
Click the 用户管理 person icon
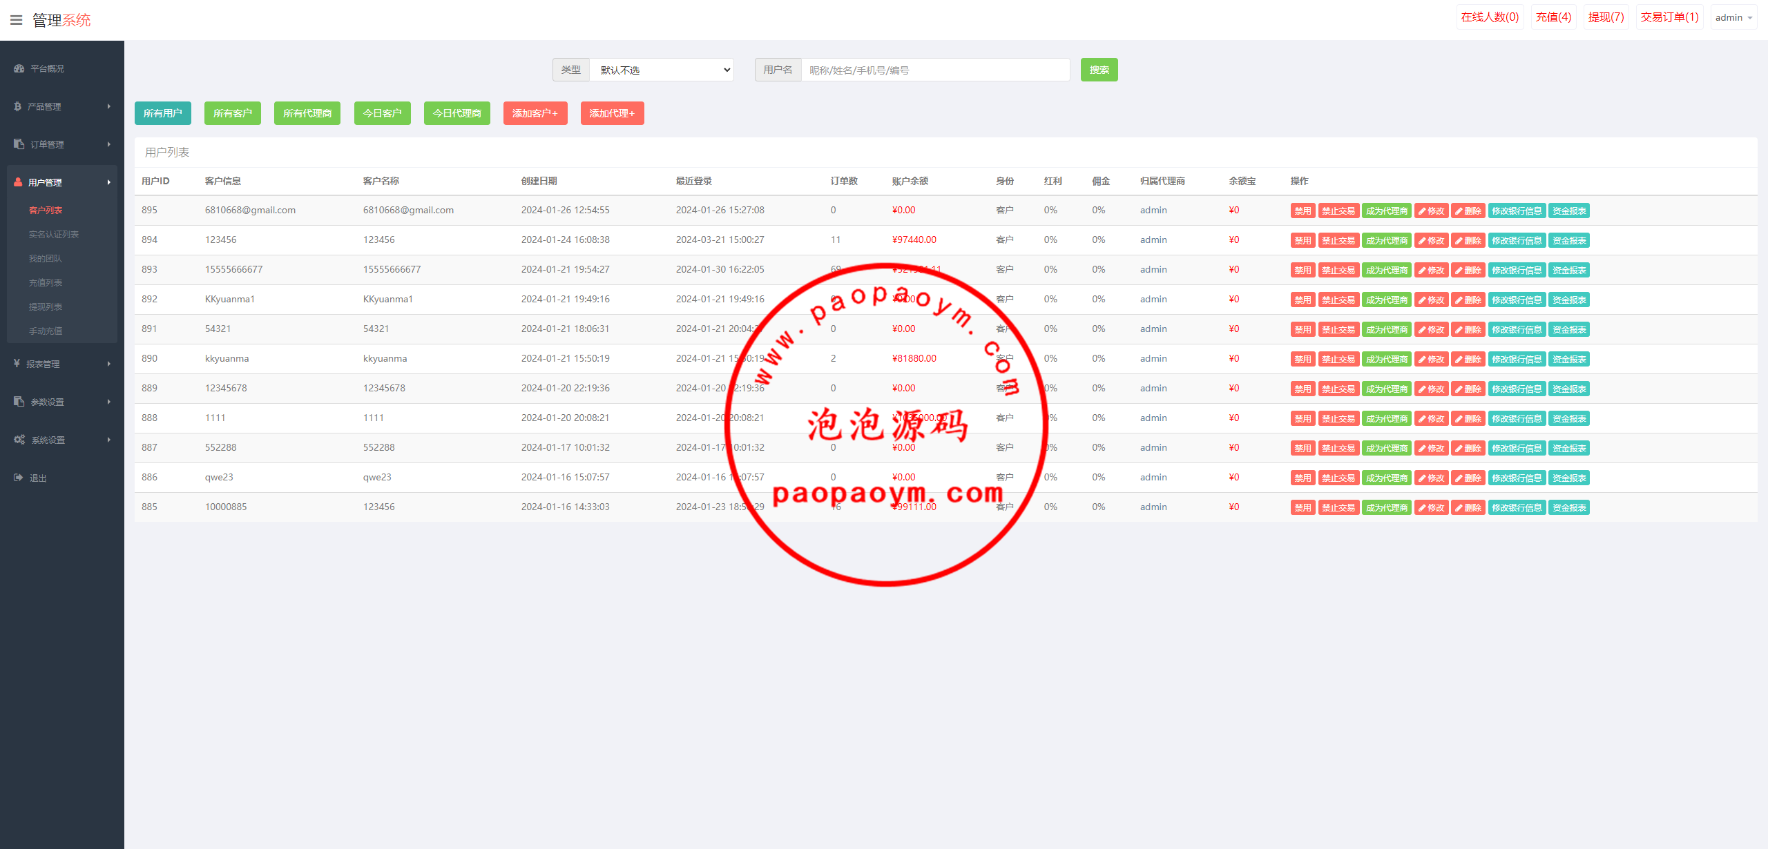point(18,182)
